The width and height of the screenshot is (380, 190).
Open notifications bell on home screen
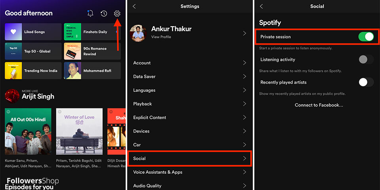90,13
